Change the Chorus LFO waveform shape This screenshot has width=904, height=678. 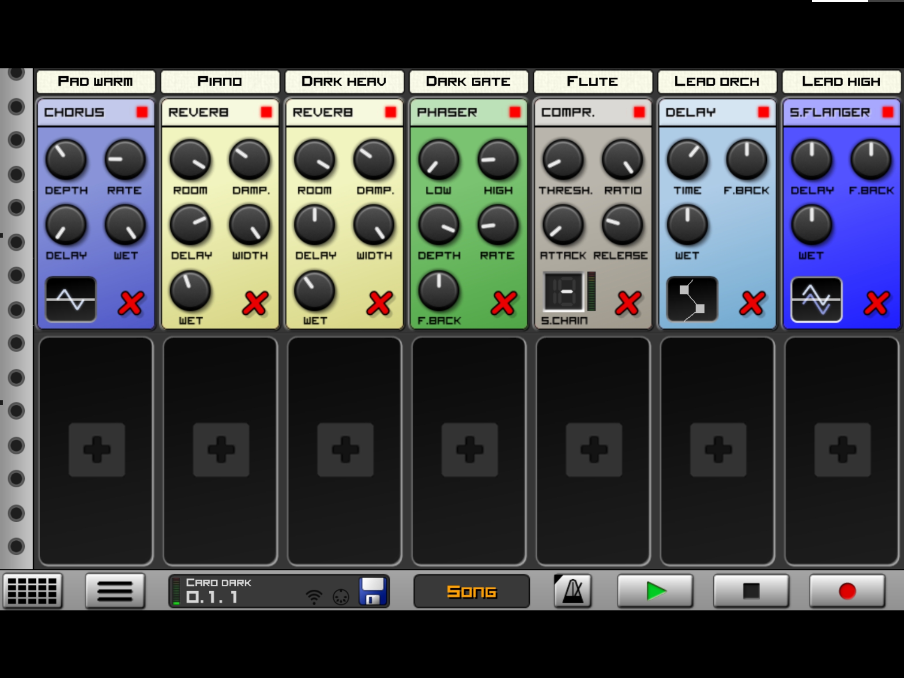(71, 300)
